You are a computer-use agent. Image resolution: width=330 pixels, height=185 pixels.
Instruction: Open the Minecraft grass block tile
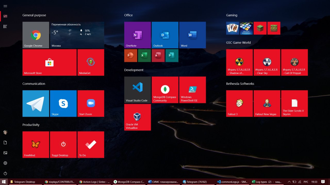pos(260,28)
